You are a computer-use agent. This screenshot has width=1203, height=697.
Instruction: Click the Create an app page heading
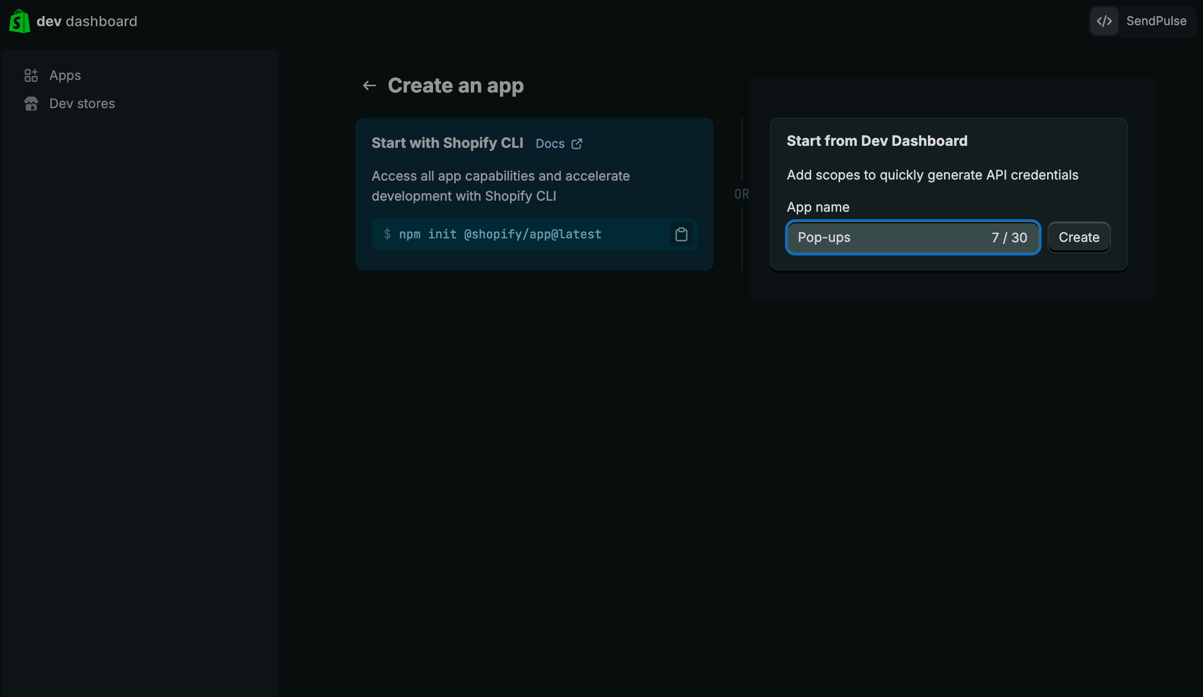(x=456, y=86)
